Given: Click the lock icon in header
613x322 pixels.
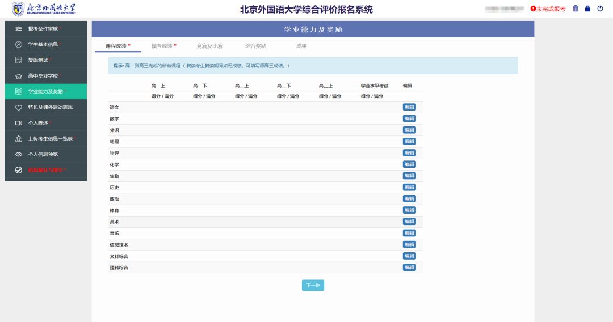Looking at the screenshot, I should point(587,9).
